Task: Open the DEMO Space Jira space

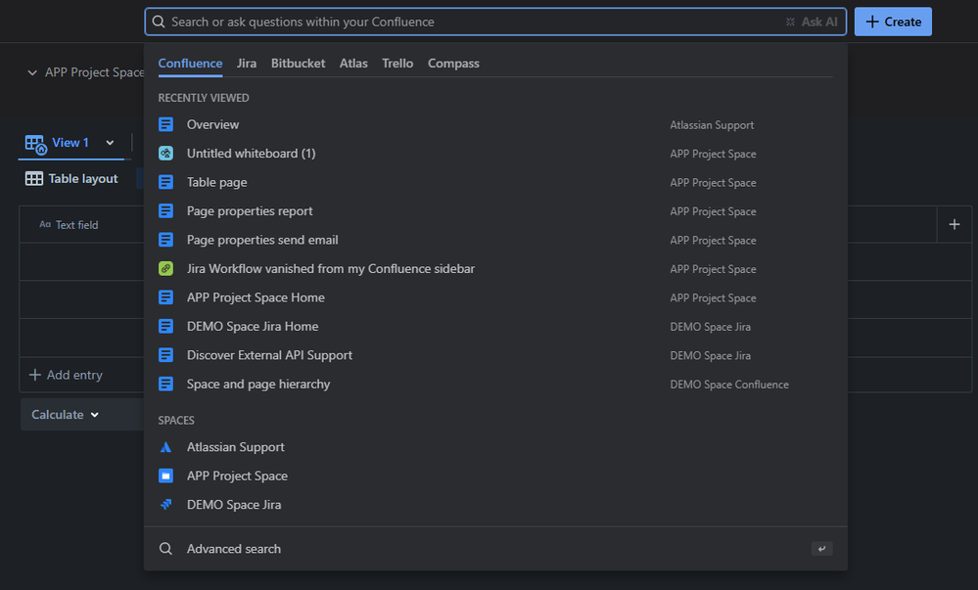Action: [x=495, y=505]
